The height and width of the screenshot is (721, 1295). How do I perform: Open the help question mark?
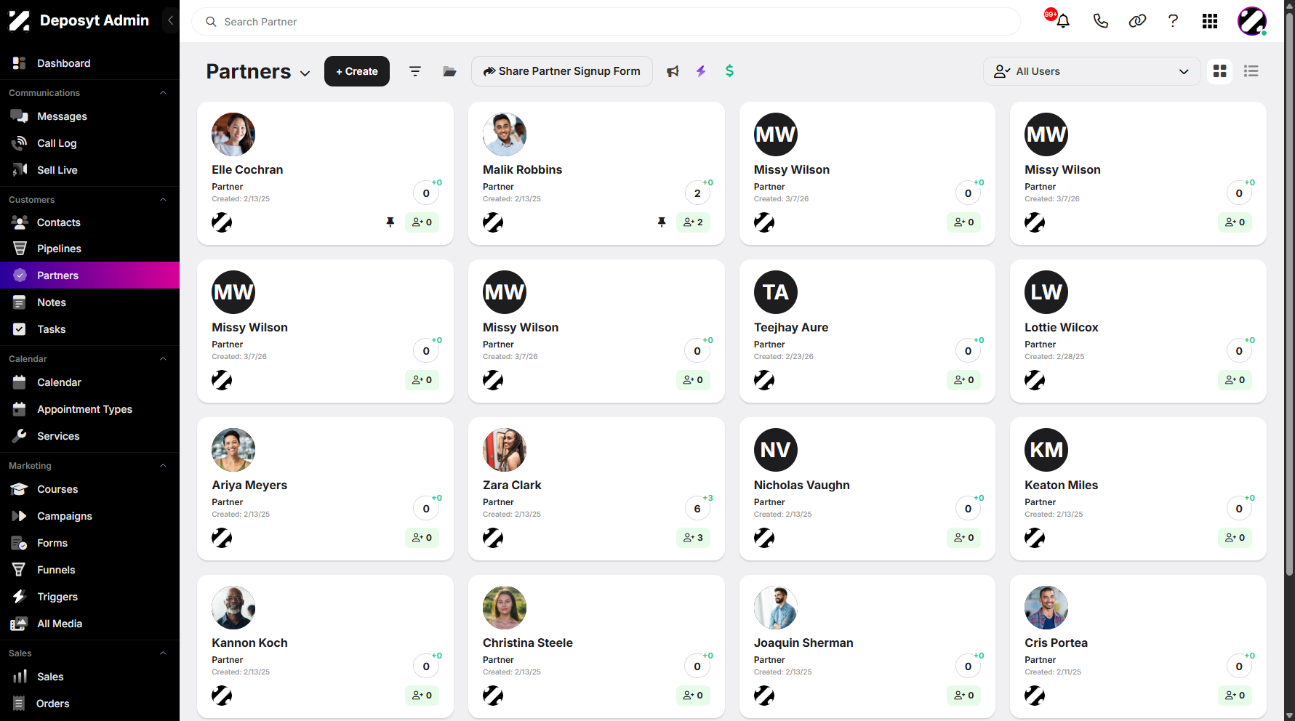1173,21
